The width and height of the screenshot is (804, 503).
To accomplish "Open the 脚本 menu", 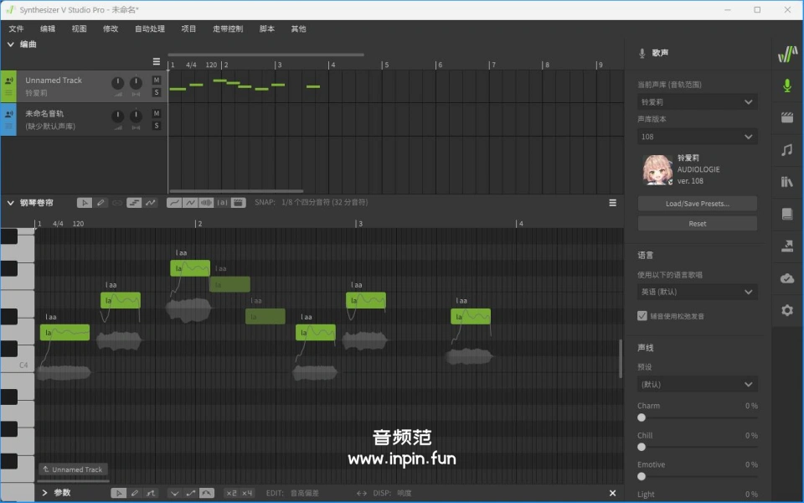I will [x=266, y=29].
